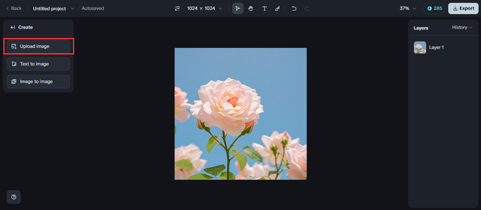Click the Layer 1 label
The height and width of the screenshot is (210, 481).
coord(436,47)
